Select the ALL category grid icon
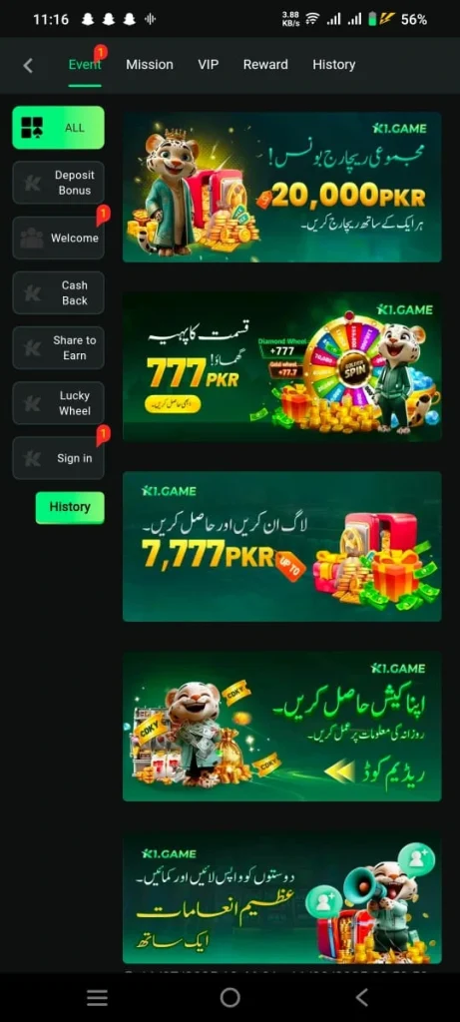460x1022 pixels. pyautogui.click(x=32, y=128)
